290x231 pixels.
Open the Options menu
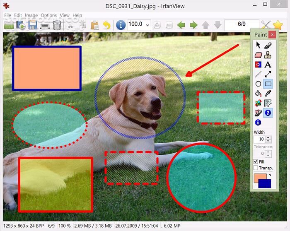48,15
